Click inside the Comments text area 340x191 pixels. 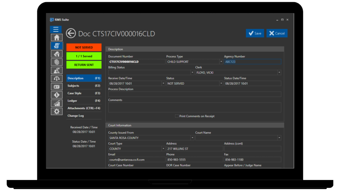[195, 107]
